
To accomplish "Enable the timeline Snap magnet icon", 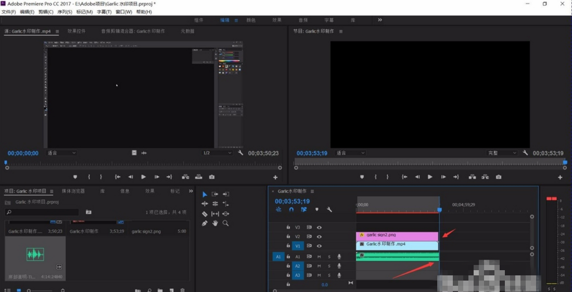I will 291,210.
